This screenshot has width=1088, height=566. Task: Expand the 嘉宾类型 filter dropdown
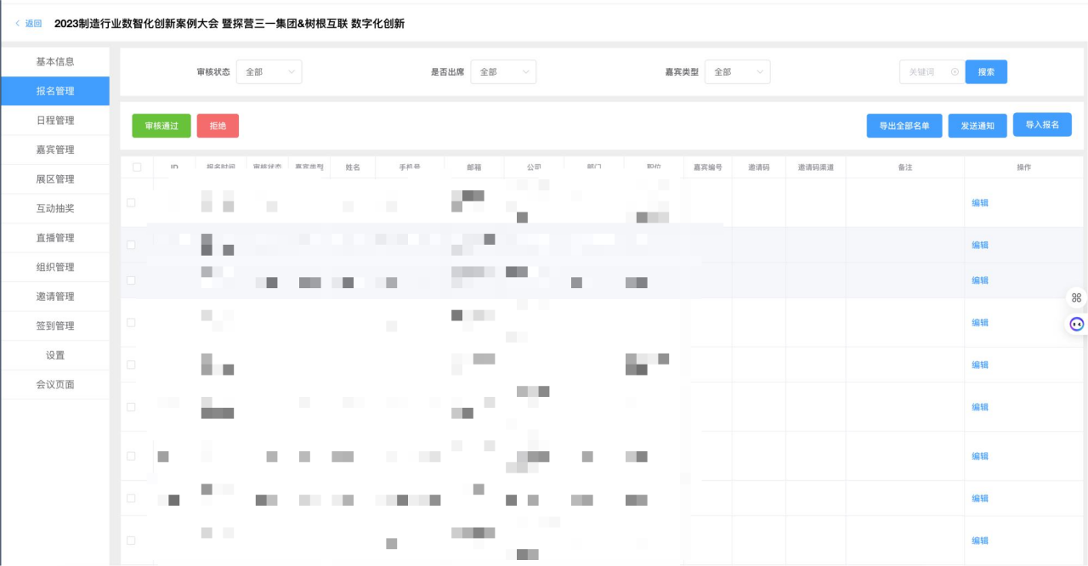point(737,72)
